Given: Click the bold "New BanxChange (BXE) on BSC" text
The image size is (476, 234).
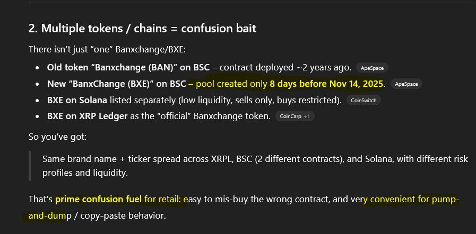Looking at the screenshot, I should click(115, 84).
